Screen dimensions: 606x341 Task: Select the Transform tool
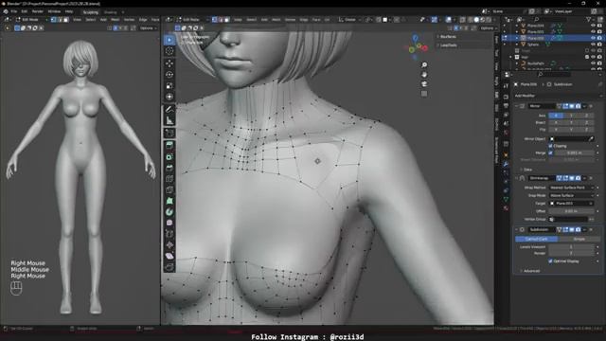(169, 97)
